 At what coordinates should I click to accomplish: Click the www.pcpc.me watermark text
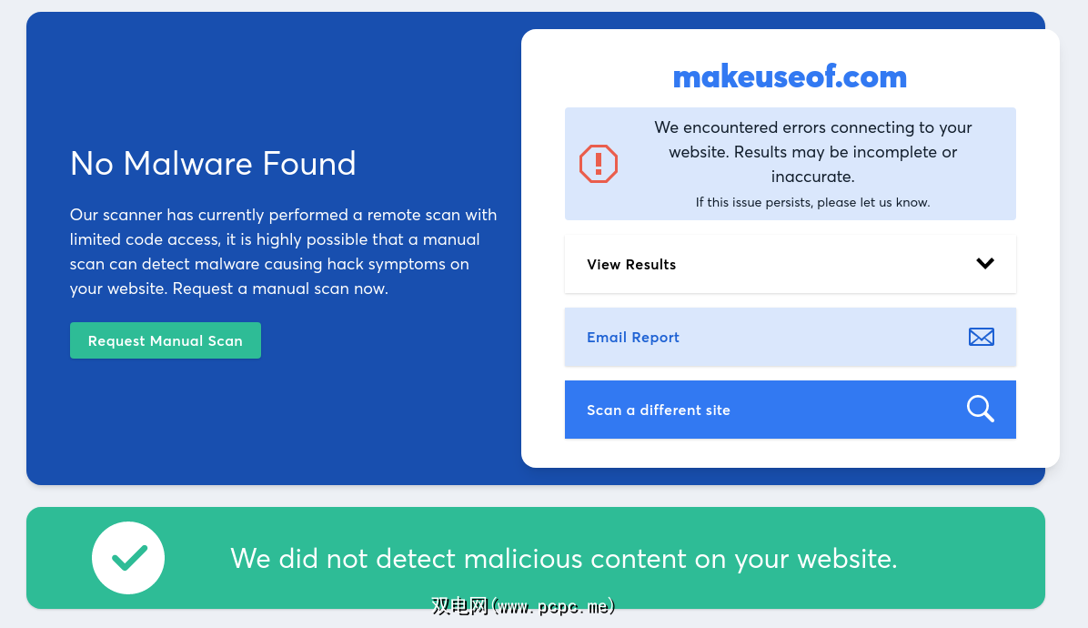pos(523,605)
